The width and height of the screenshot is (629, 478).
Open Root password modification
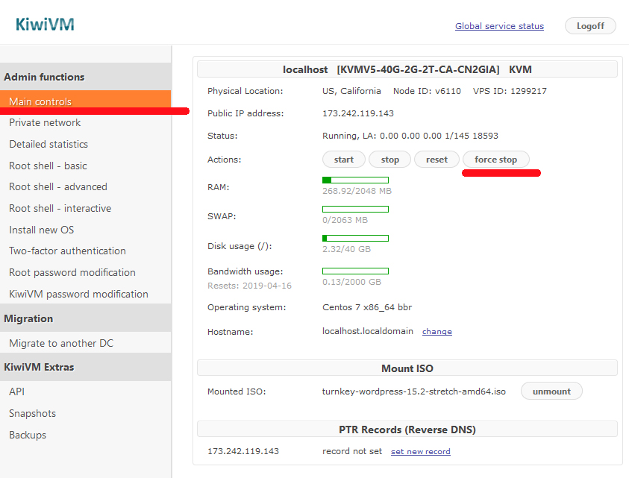coord(72,272)
